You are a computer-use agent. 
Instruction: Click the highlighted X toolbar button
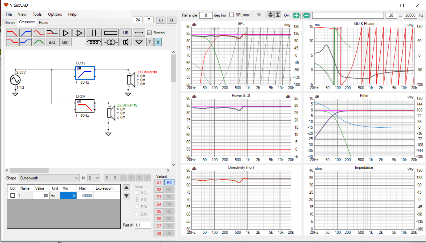pos(158,42)
